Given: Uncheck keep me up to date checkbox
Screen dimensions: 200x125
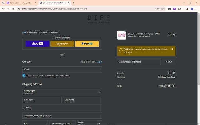Looking at the screenshot, I should click(x=24, y=75).
